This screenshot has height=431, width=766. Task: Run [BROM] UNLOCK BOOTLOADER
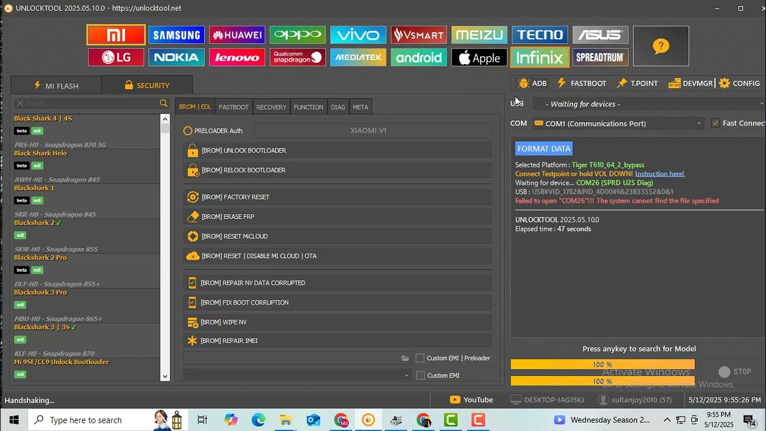click(338, 150)
